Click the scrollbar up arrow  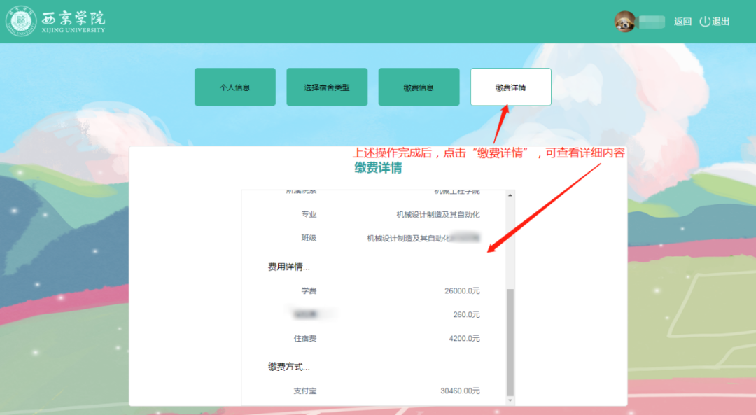point(510,195)
